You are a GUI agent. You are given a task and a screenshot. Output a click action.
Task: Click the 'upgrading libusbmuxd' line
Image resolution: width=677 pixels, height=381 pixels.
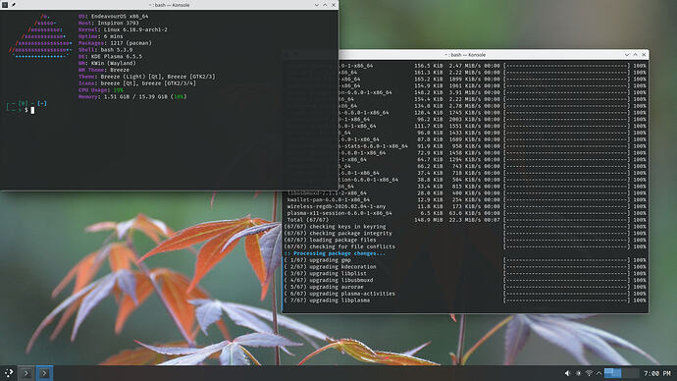coord(329,280)
